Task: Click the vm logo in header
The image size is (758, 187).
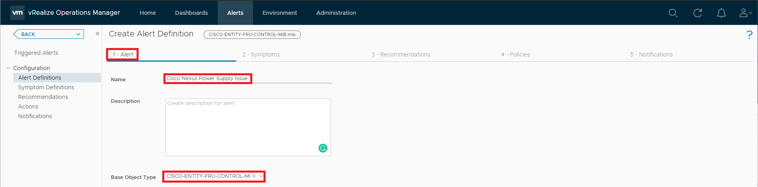Action: pyautogui.click(x=17, y=13)
